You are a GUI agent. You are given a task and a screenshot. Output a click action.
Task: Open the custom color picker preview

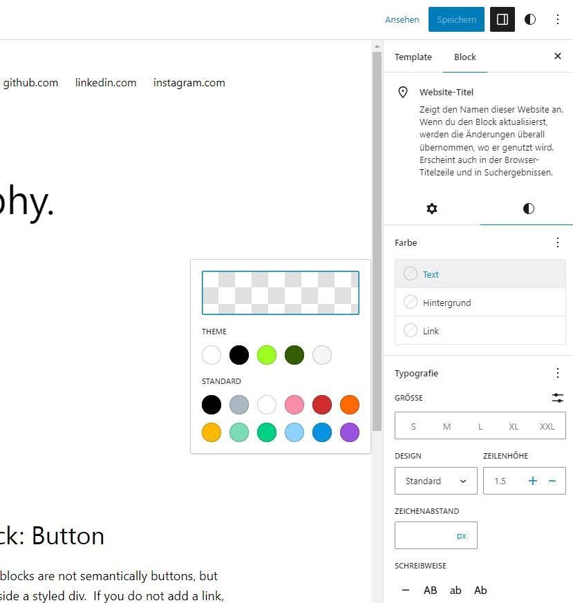[281, 293]
